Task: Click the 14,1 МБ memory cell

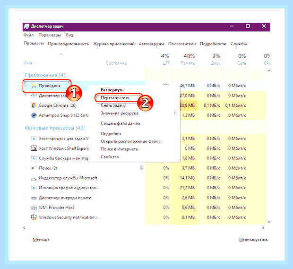Action: click(x=187, y=178)
